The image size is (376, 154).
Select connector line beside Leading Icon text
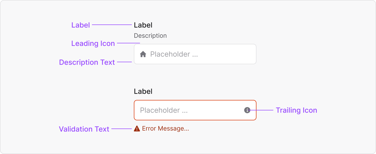128,43
